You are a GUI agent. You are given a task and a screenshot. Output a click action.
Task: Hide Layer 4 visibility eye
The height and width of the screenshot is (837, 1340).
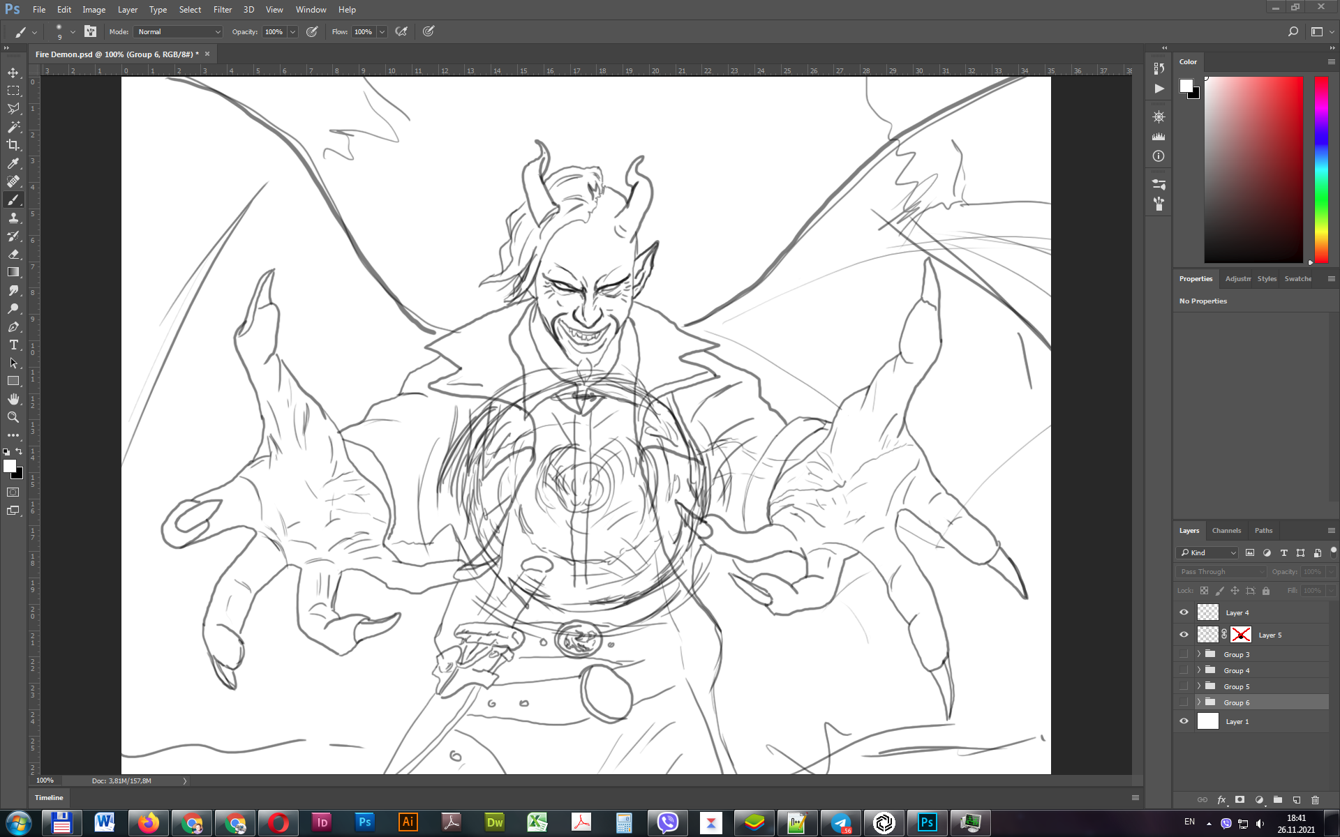coord(1184,612)
